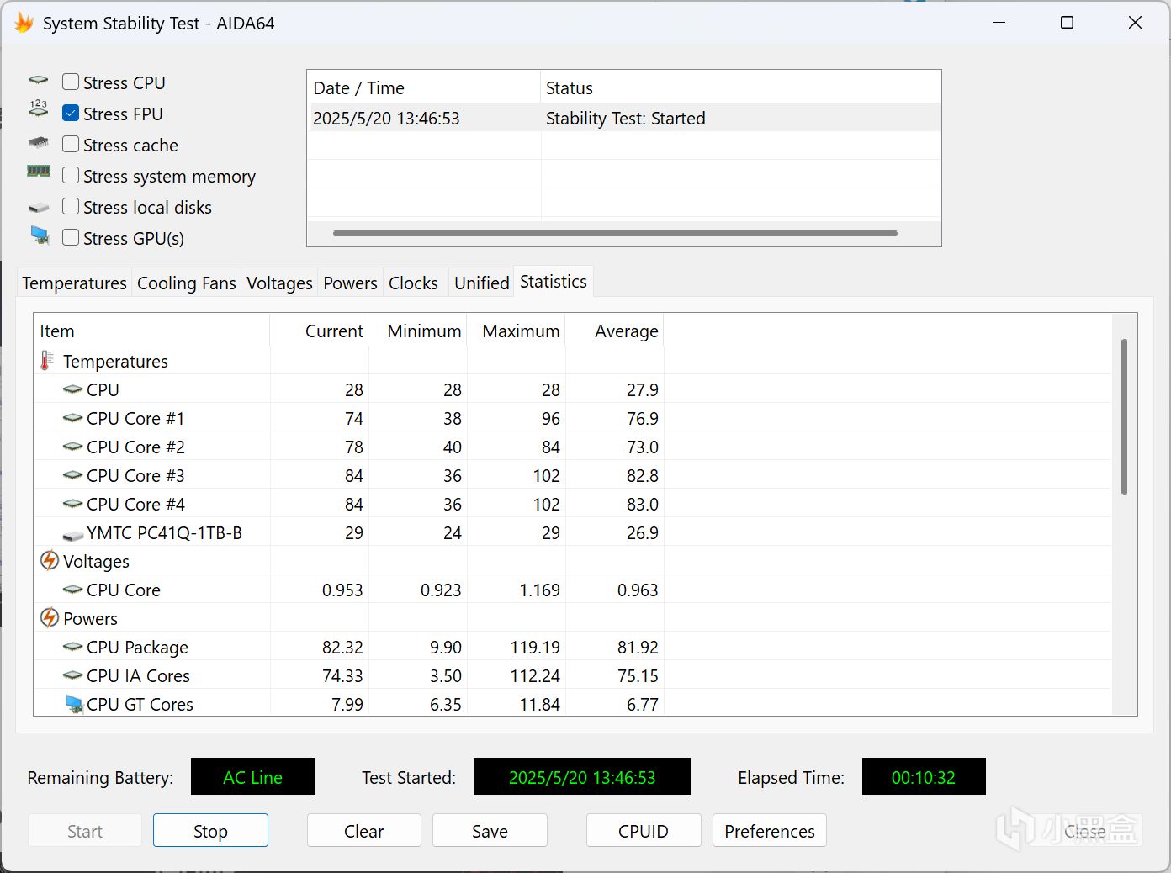The image size is (1171, 873).
Task: Turn on the Stress GPU(s) checkbox
Action: pyautogui.click(x=71, y=237)
